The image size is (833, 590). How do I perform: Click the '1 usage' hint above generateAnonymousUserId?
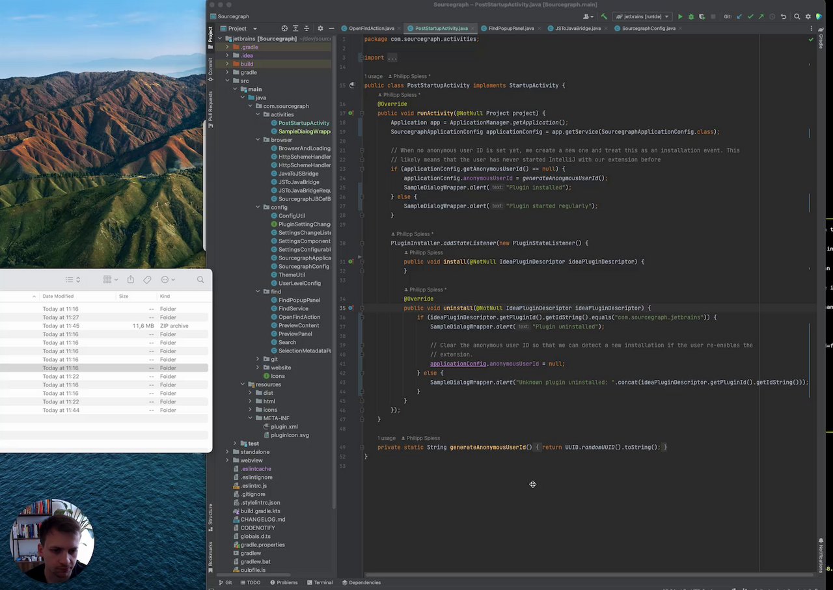tap(387, 438)
